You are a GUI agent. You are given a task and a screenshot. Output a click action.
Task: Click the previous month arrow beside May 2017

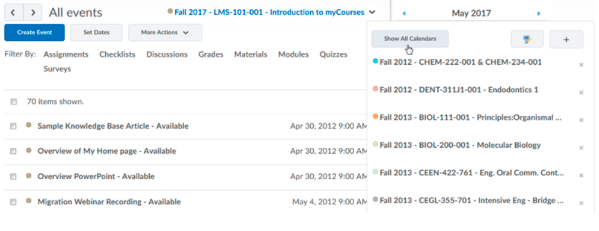(404, 14)
